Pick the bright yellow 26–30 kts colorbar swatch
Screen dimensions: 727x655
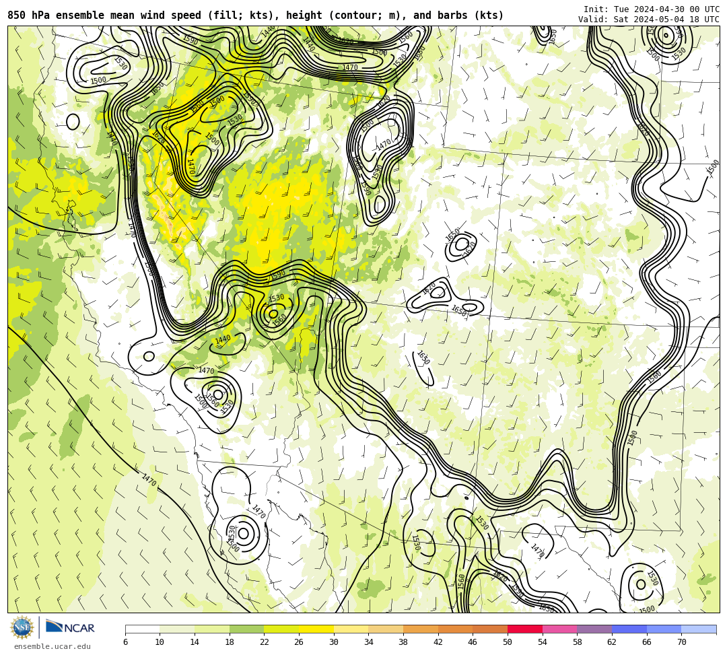(316, 629)
